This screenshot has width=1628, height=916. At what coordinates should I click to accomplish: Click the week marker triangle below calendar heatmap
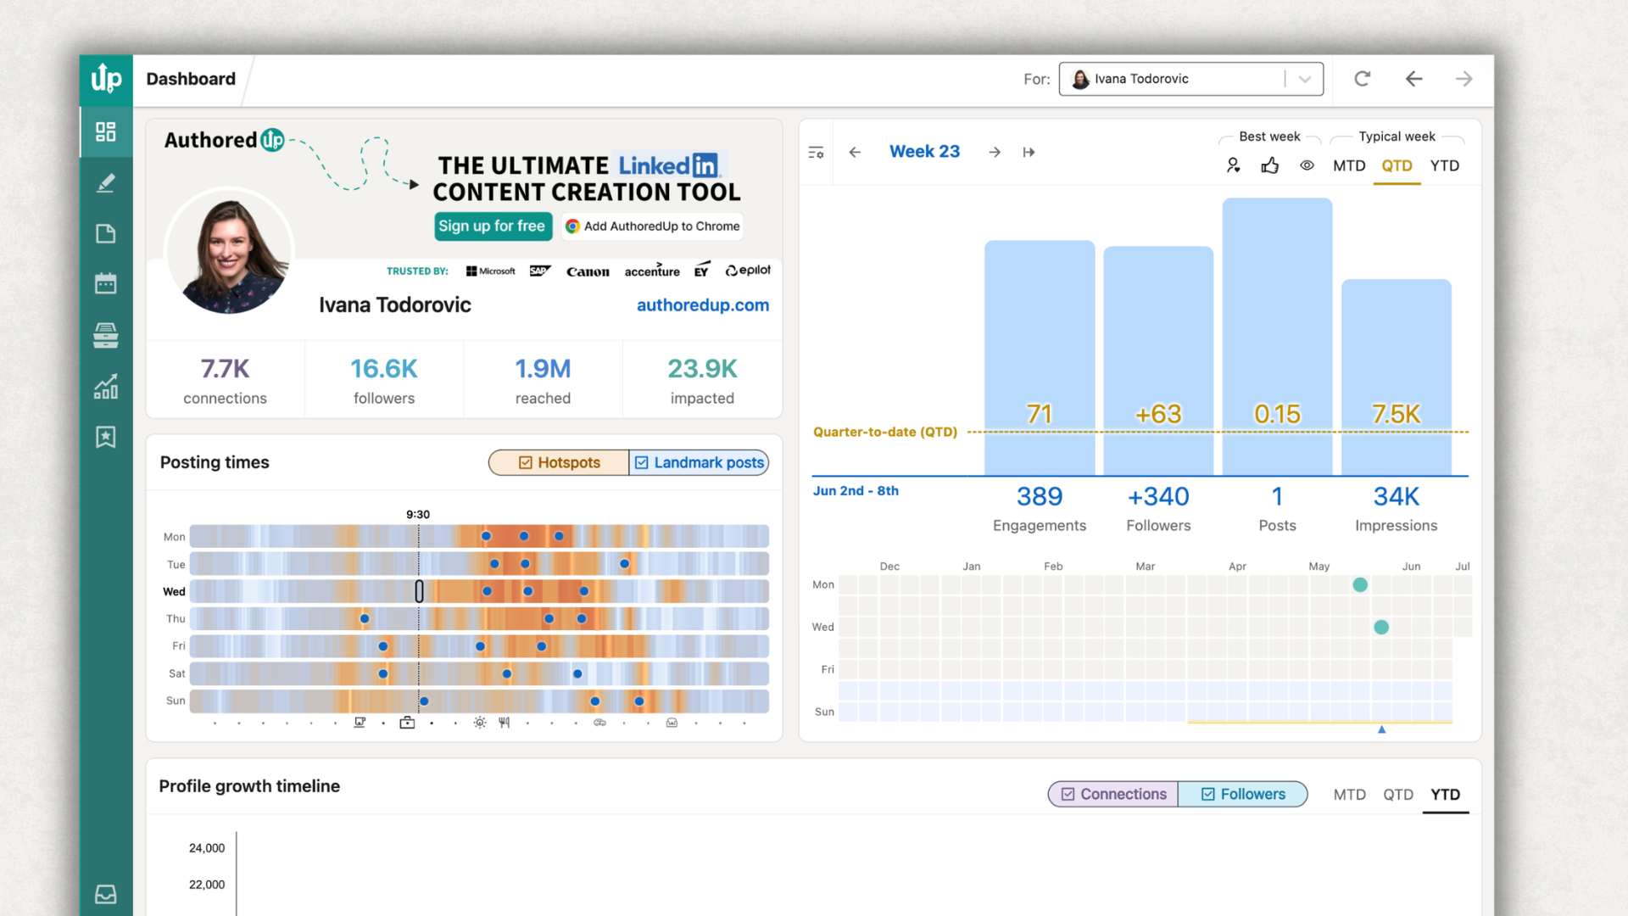pyautogui.click(x=1381, y=729)
